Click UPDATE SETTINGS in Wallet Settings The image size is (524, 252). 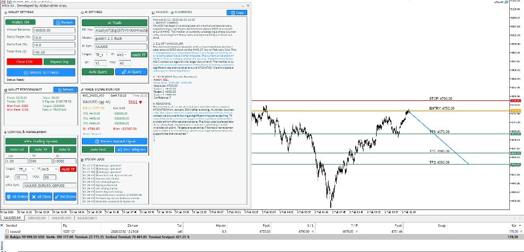(x=41, y=73)
